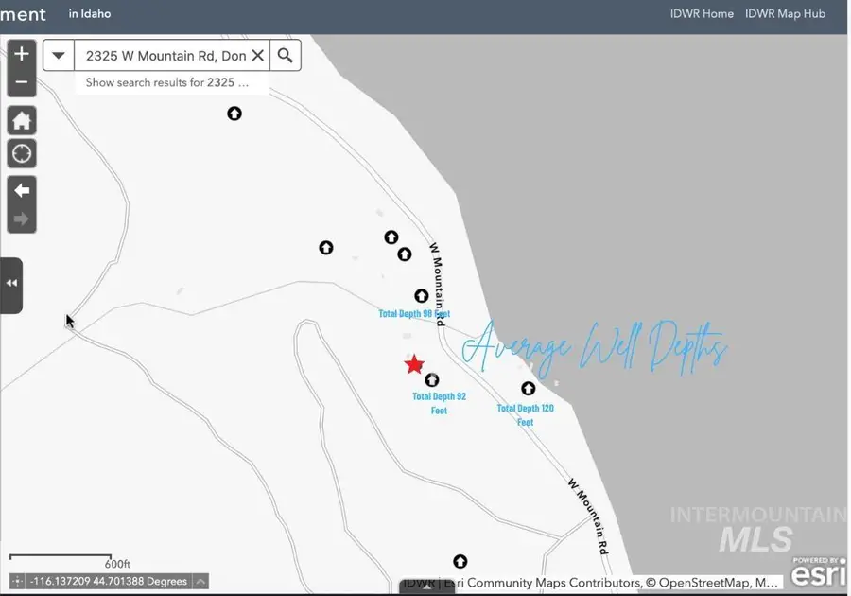Image resolution: width=851 pixels, height=596 pixels.
Task: Run search with magnifying glass icon
Action: [286, 56]
